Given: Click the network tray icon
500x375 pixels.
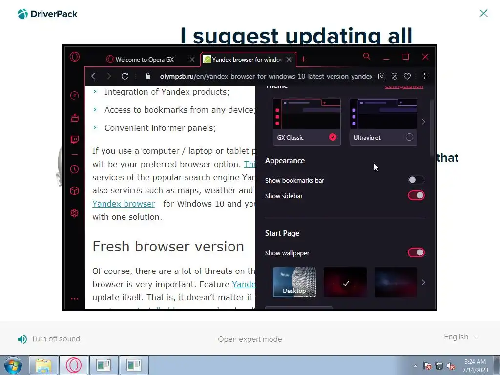Looking at the screenshot, I should (x=439, y=366).
